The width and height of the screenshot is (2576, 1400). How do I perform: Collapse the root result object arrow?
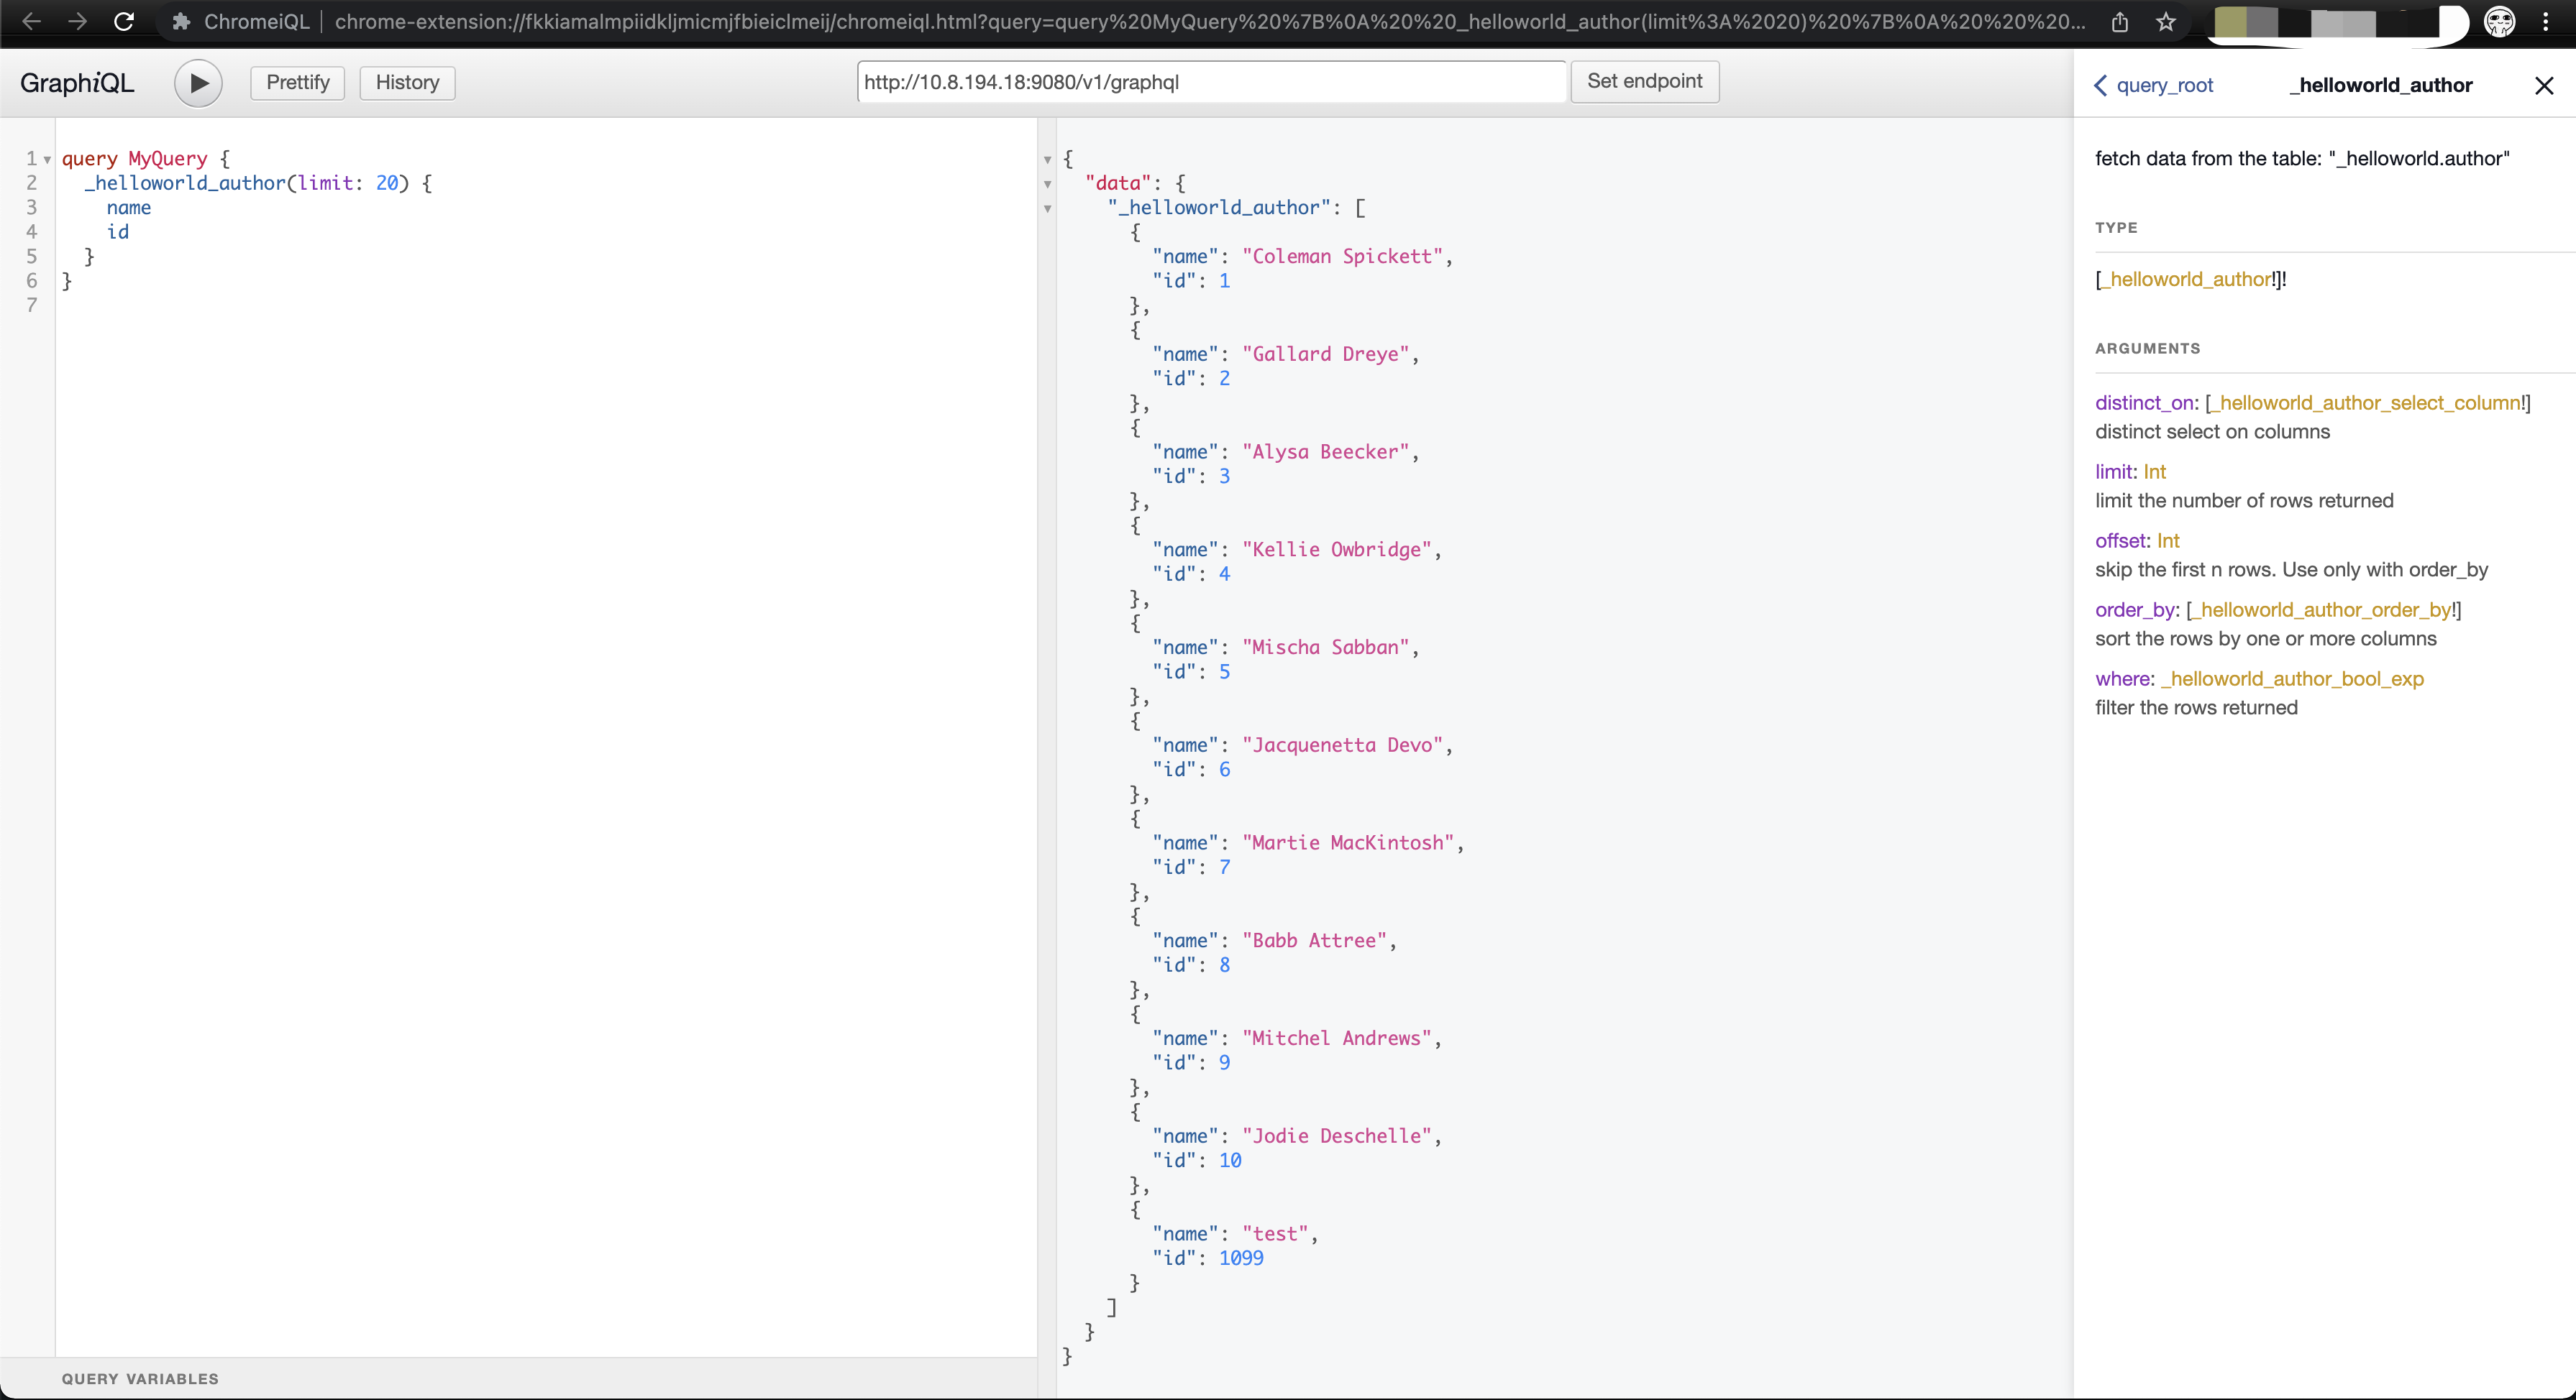coord(1047,160)
